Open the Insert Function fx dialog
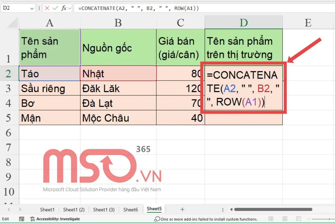The width and height of the screenshot is (335, 223). (64, 8)
